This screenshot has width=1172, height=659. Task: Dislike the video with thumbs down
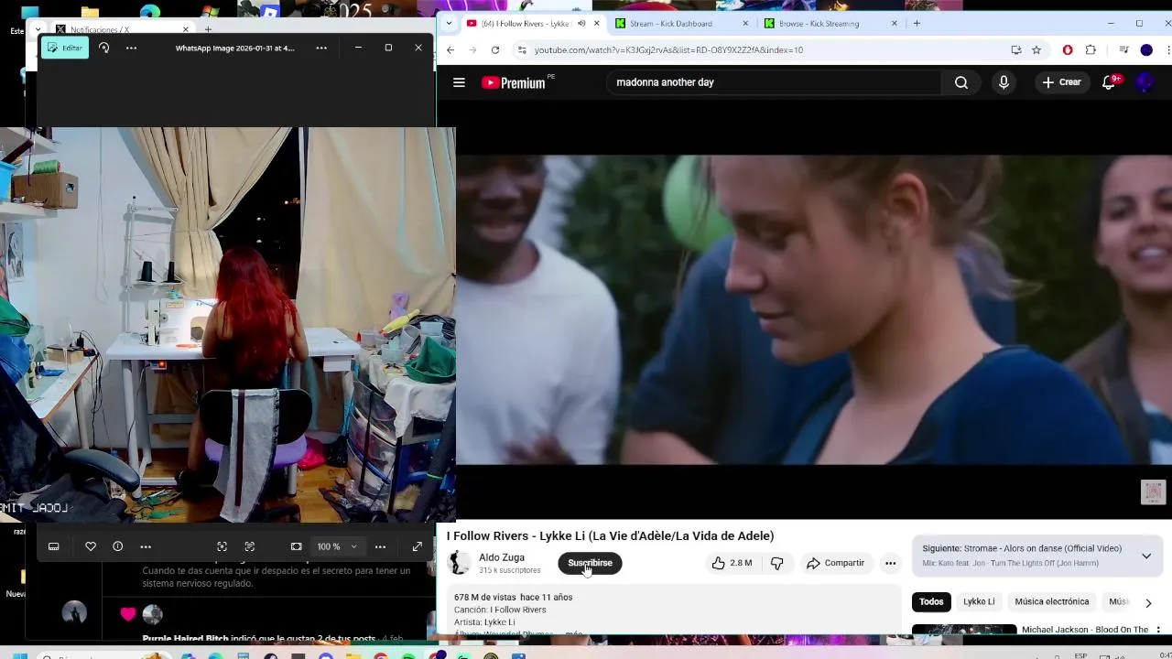(x=776, y=563)
